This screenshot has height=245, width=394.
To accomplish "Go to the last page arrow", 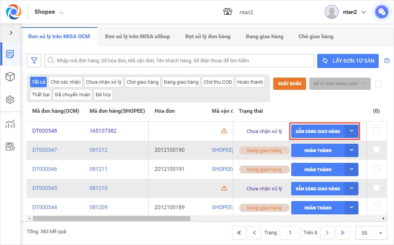I will [342, 232].
